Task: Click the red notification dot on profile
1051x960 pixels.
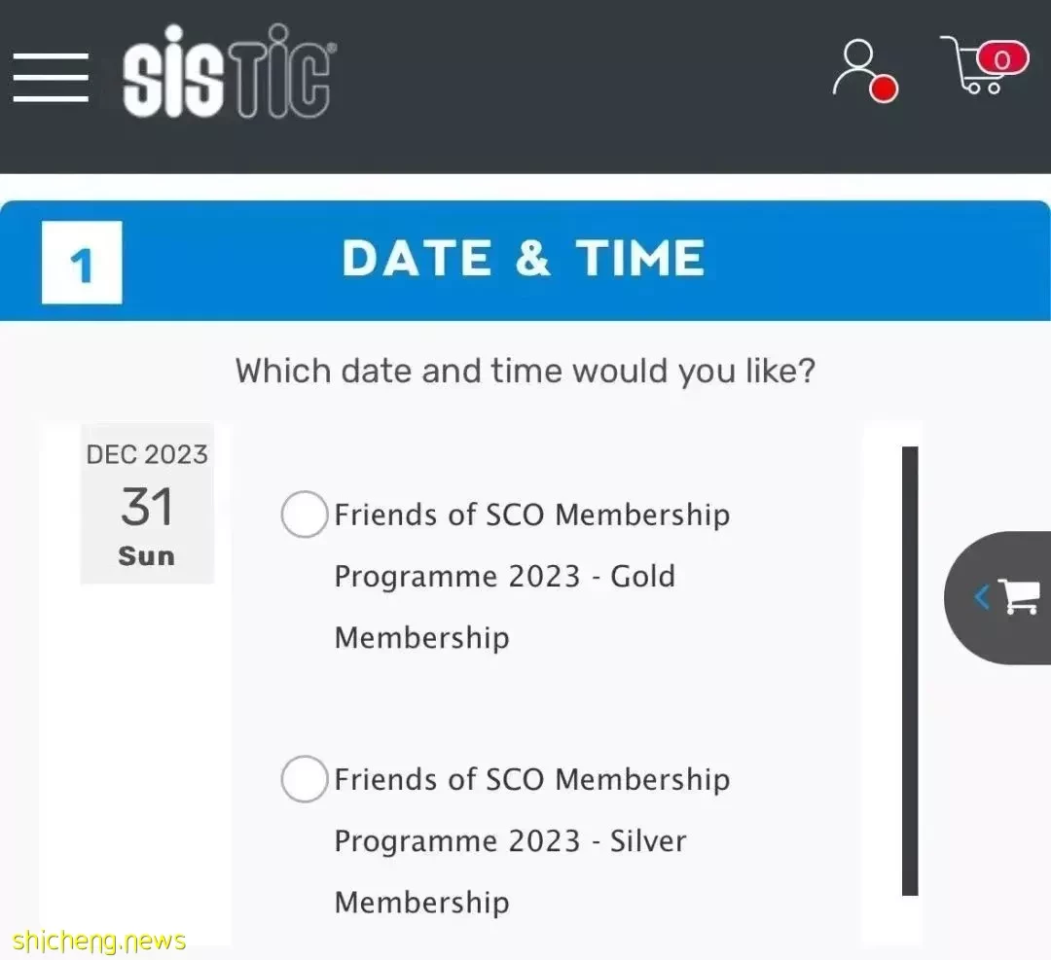Action: coord(884,89)
